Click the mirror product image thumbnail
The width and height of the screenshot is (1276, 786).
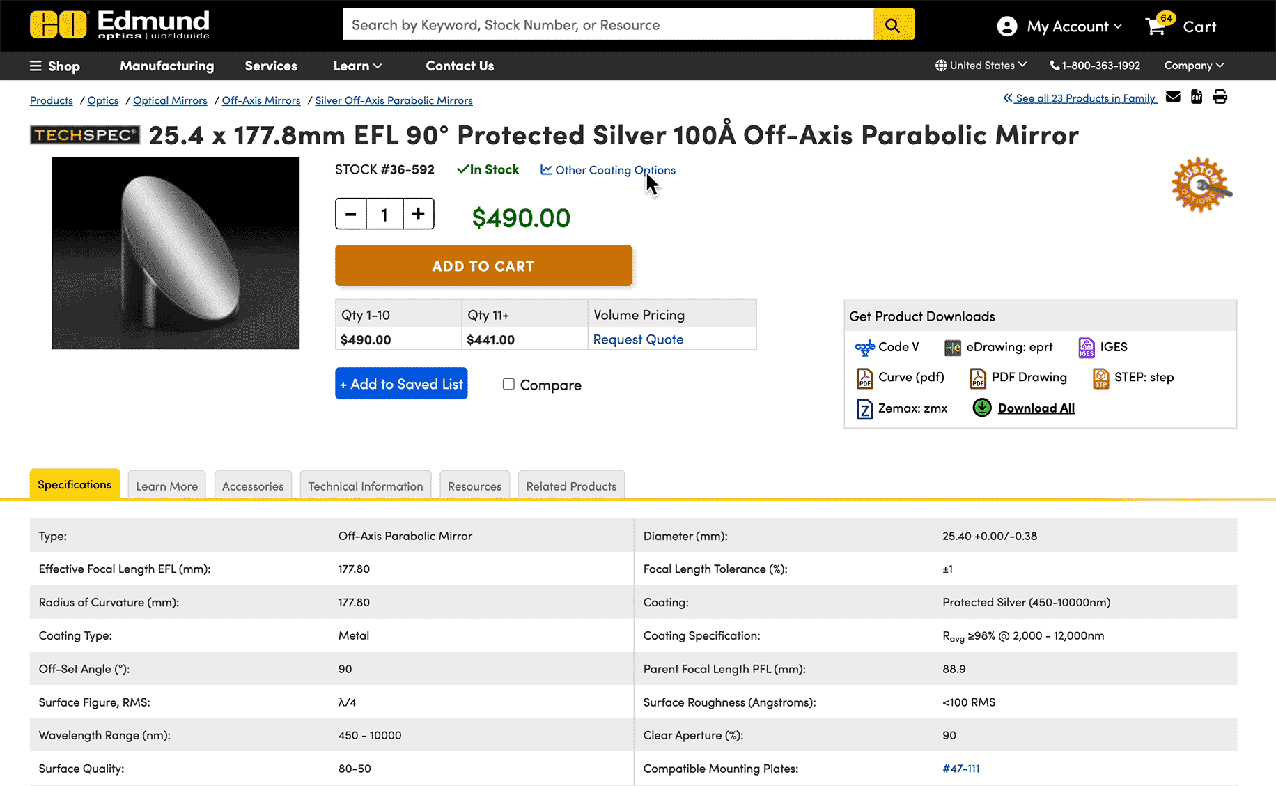click(176, 253)
